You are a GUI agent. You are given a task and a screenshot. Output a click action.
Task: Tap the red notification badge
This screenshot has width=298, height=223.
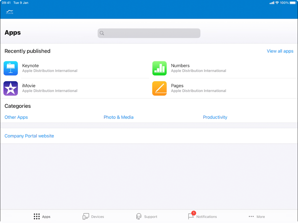coord(194,213)
